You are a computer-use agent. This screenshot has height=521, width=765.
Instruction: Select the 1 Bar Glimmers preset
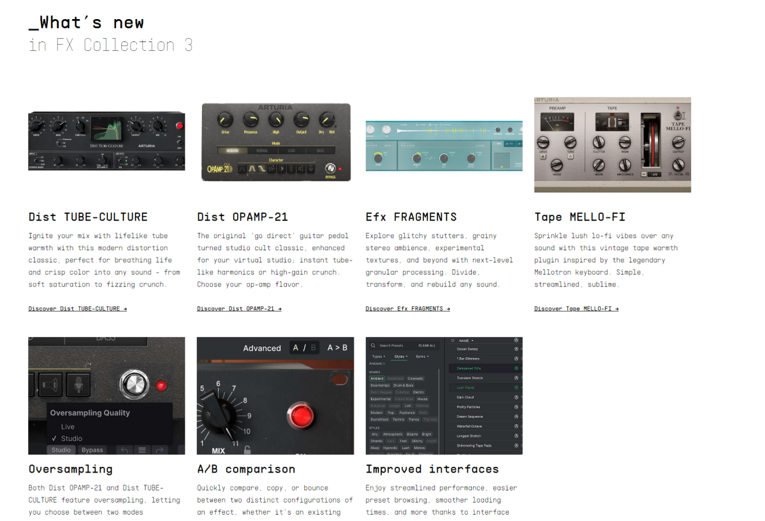[468, 359]
